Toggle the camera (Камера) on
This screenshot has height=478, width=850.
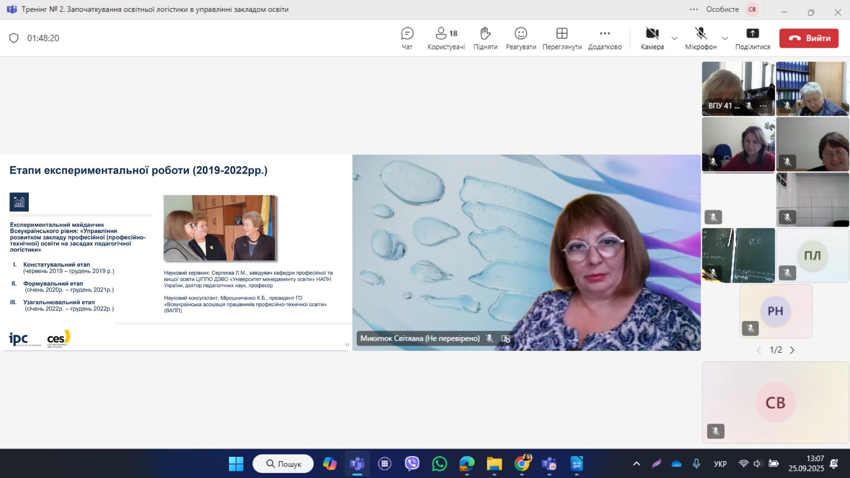point(652,34)
